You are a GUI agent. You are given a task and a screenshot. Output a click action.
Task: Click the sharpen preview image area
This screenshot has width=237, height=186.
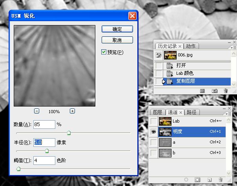click(55, 66)
